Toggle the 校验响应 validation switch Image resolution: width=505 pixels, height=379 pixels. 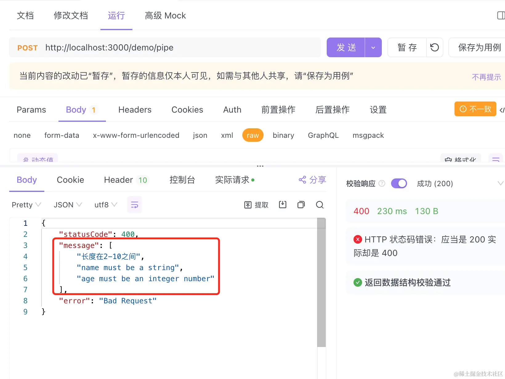coord(399,184)
